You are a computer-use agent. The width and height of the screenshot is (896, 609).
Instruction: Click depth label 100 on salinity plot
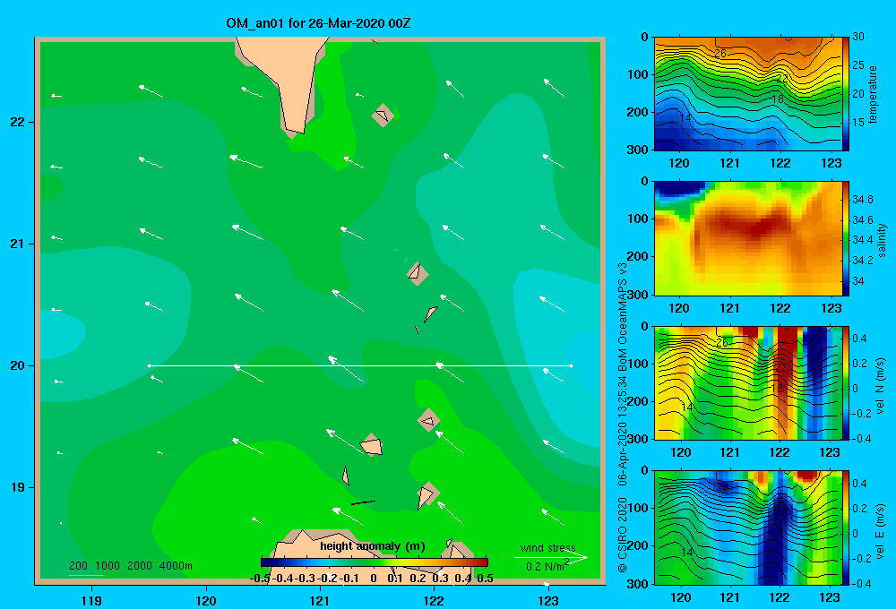[639, 219]
